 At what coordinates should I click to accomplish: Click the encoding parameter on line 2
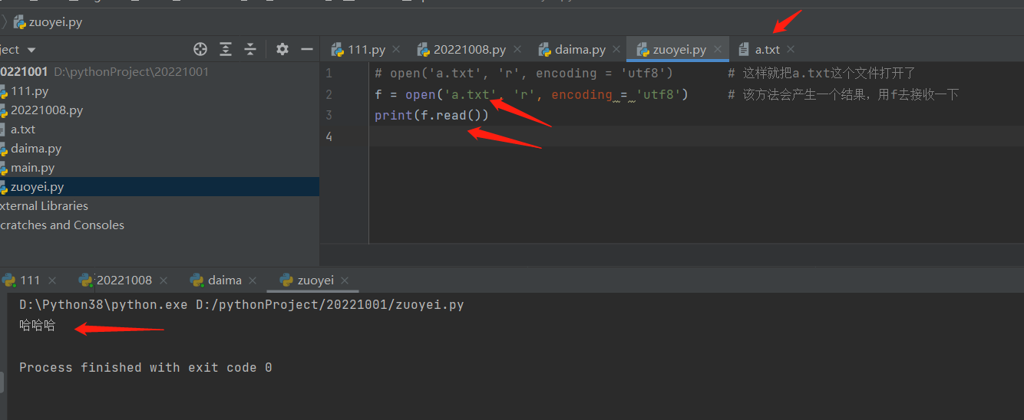click(x=581, y=94)
